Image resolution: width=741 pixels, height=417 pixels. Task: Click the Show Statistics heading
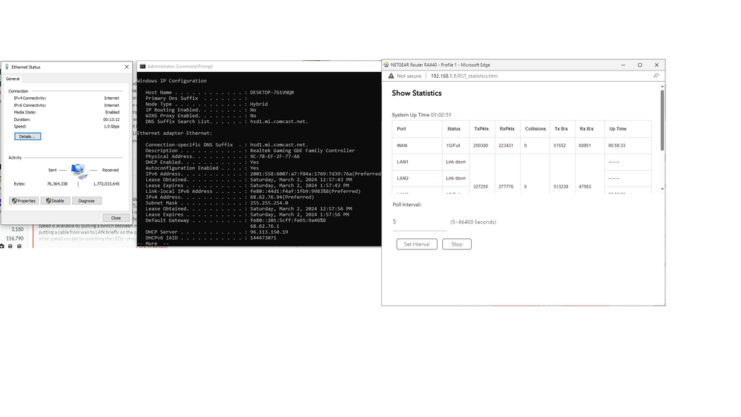click(x=416, y=93)
